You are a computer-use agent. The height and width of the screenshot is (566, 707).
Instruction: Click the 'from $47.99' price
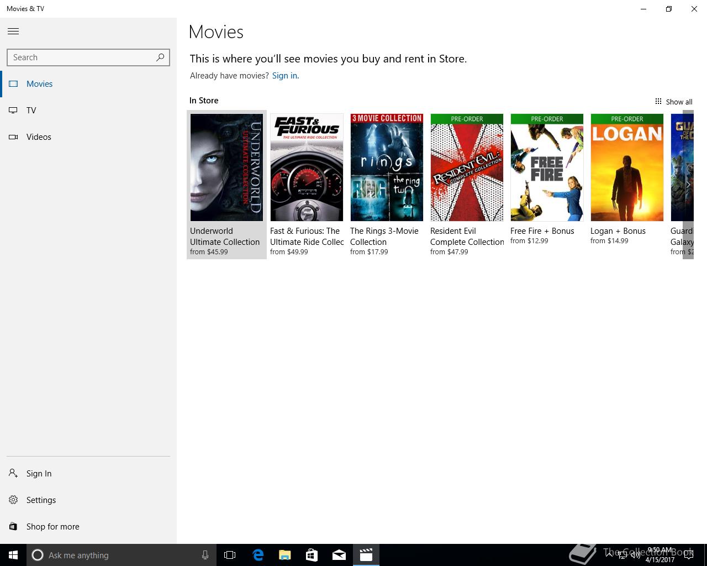449,252
